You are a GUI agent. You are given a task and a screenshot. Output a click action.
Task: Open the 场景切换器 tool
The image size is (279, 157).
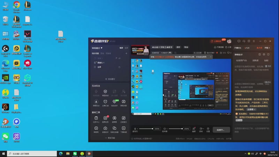tap(114, 129)
